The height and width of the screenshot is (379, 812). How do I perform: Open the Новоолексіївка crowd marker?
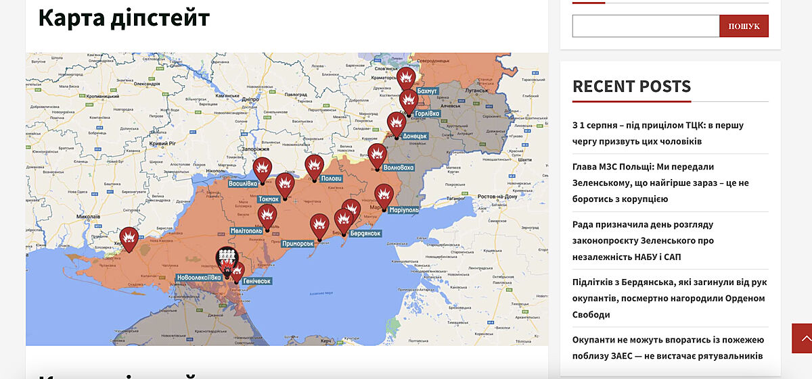[225, 259]
